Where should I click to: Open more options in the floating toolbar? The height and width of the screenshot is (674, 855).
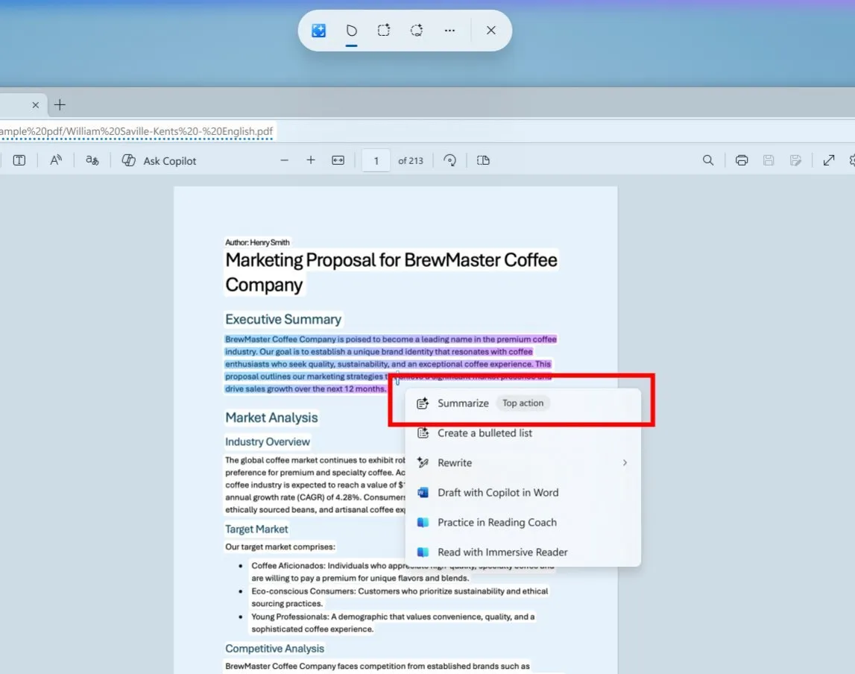pyautogui.click(x=449, y=30)
